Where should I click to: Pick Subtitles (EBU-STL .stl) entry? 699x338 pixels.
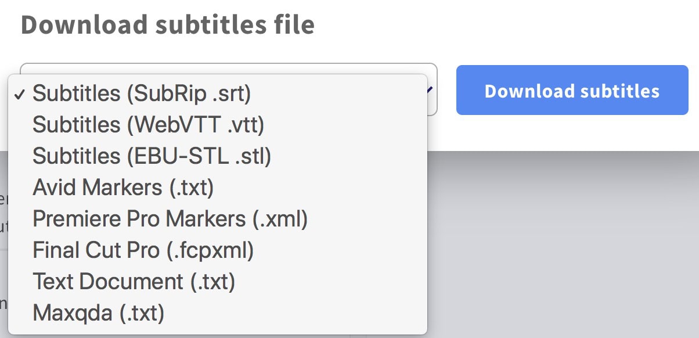click(x=218, y=156)
